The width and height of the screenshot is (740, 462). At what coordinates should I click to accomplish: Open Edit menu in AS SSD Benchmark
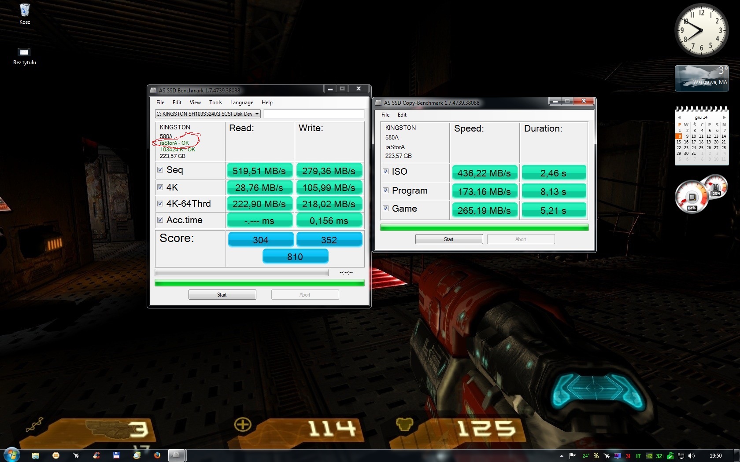(x=177, y=102)
